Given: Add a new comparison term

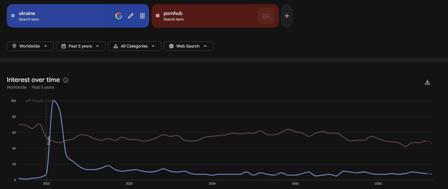Looking at the screenshot, I should pyautogui.click(x=287, y=16).
